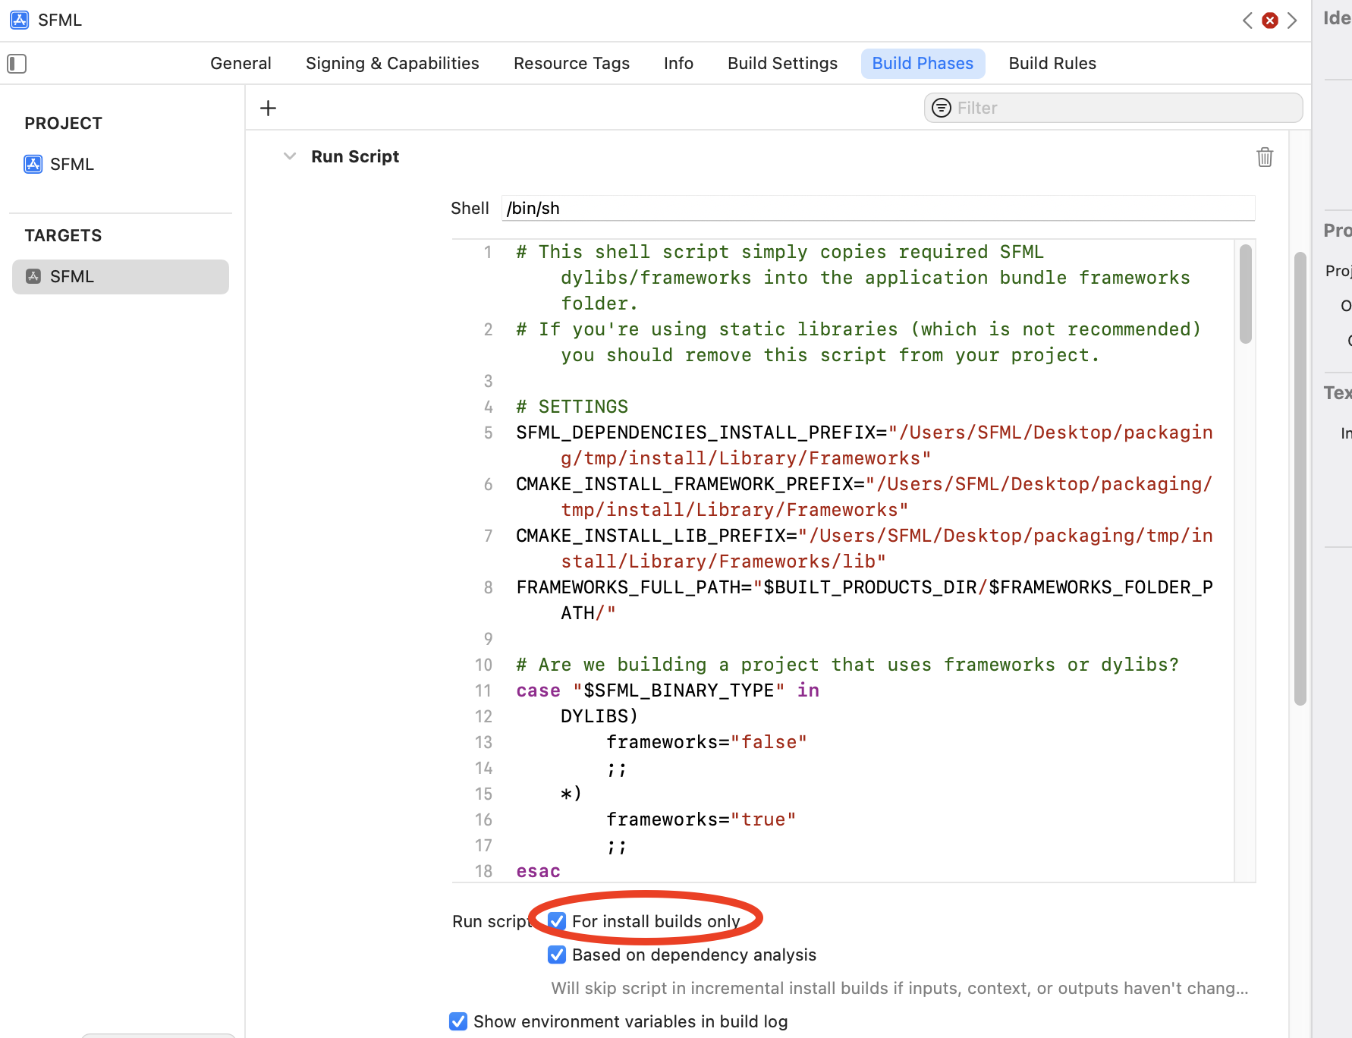Switch to the Build Settings tab
The width and height of the screenshot is (1352, 1038).
(782, 63)
